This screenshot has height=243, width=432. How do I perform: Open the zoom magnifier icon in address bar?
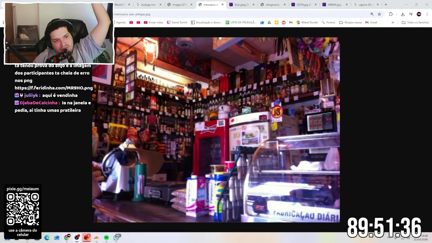click(372, 14)
